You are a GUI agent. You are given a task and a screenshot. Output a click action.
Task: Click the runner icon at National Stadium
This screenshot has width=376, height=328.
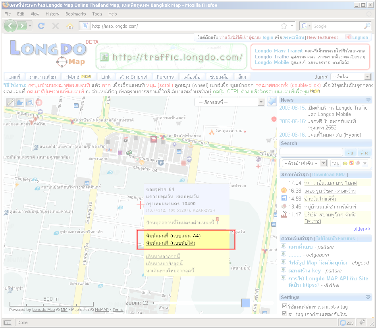tap(36, 147)
